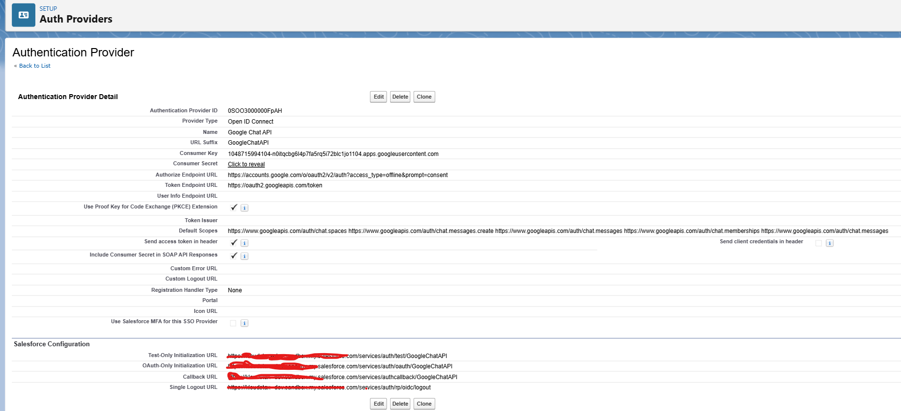
Task: Click the Default Scopes field label
Action: [198, 231]
